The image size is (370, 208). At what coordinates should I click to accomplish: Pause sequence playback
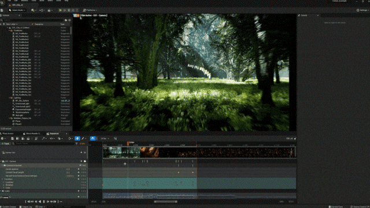click(x=44, y=202)
